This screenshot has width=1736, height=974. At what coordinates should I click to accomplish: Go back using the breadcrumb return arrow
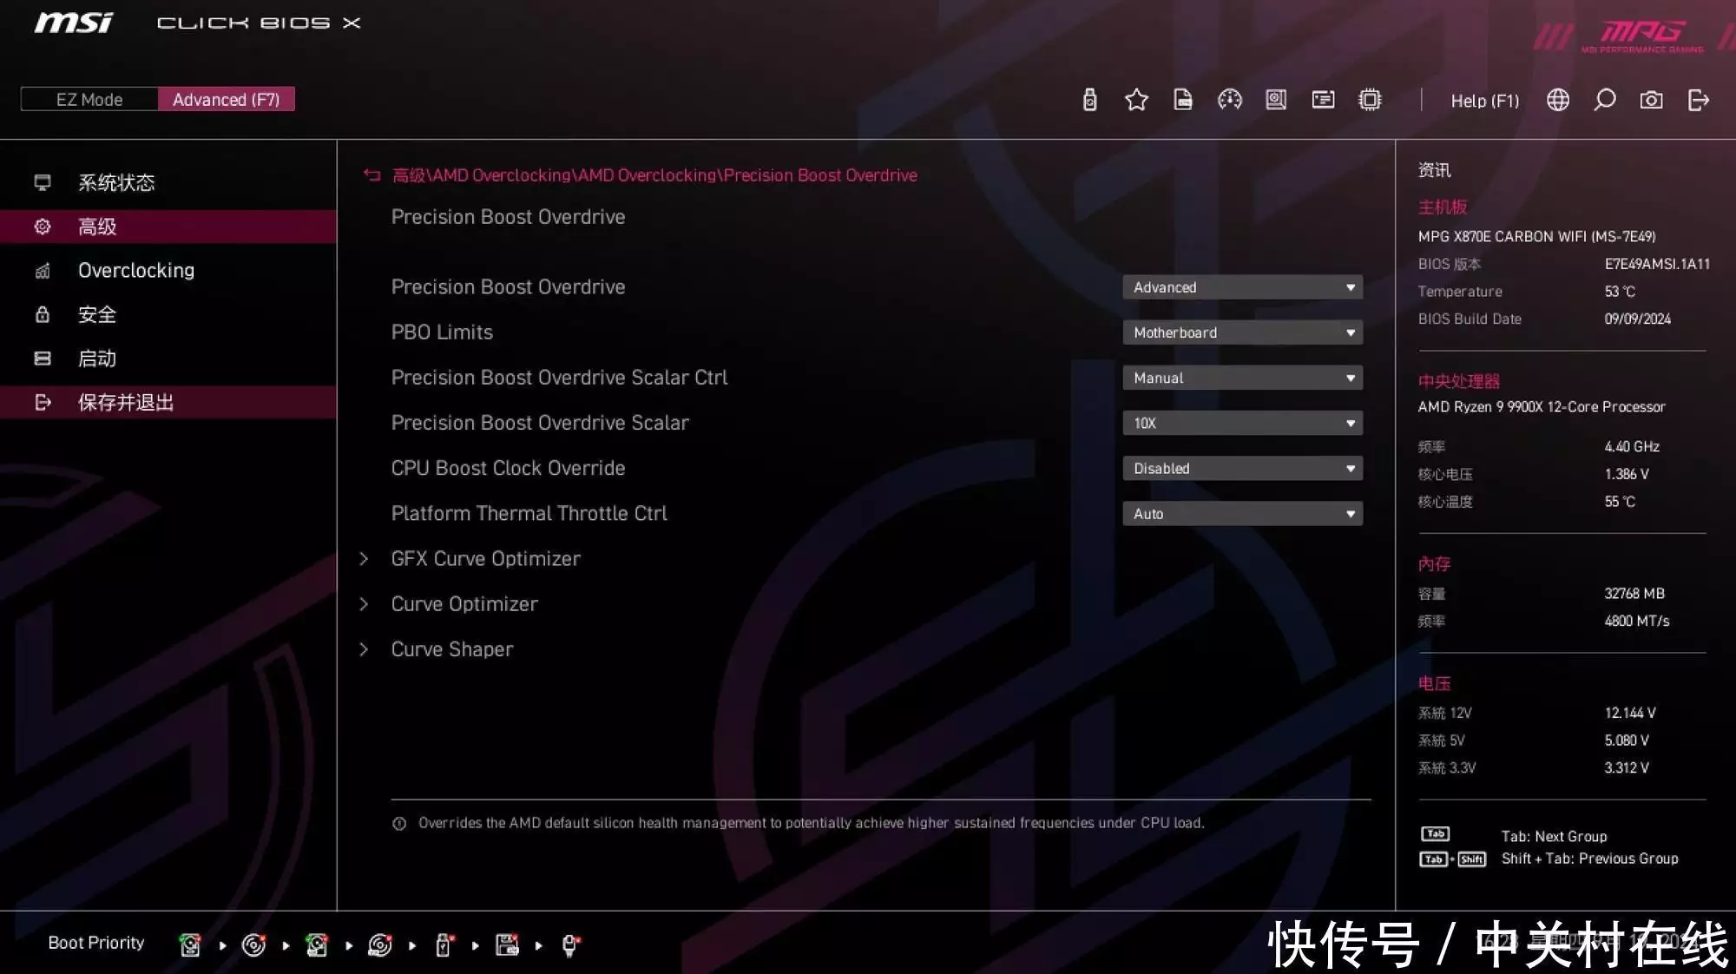point(372,175)
